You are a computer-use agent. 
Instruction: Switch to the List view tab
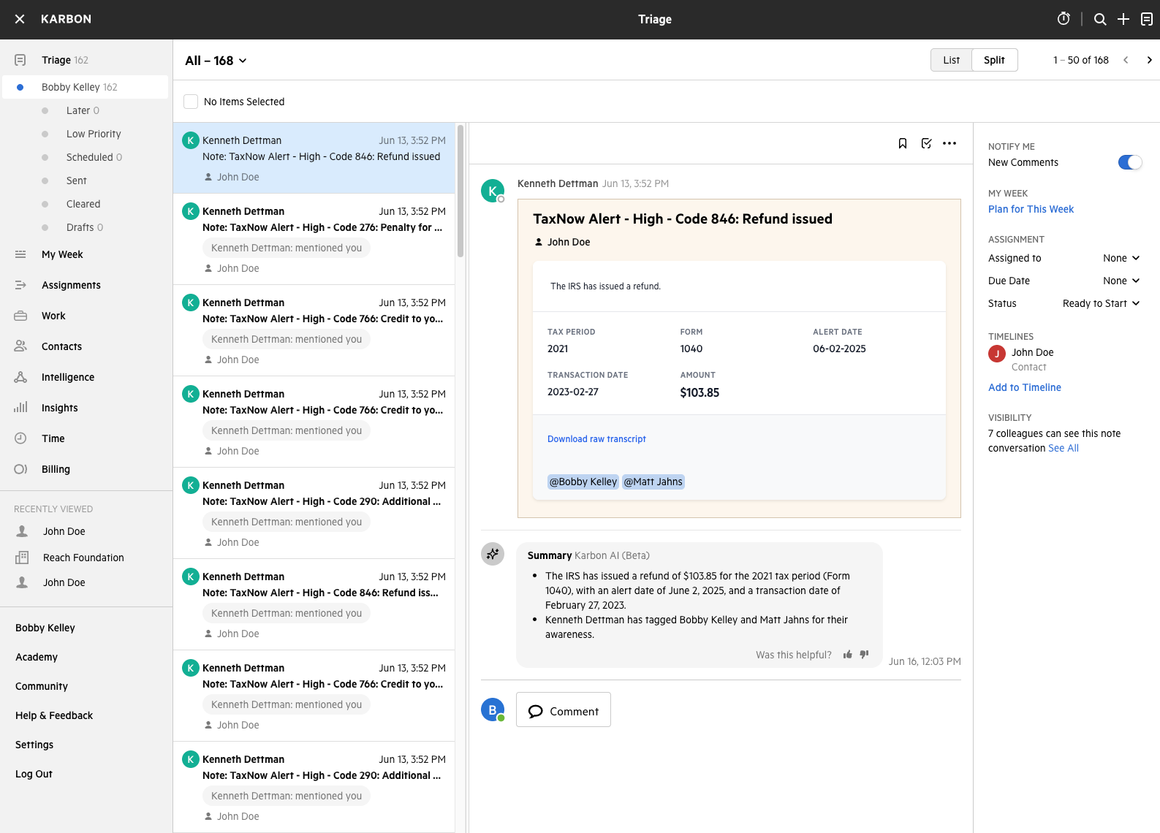click(x=951, y=60)
